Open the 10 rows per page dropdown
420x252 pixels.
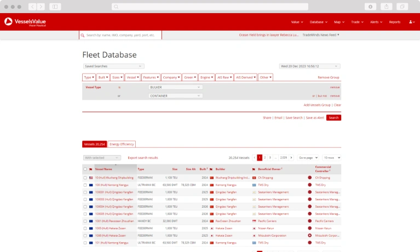pos(331,157)
